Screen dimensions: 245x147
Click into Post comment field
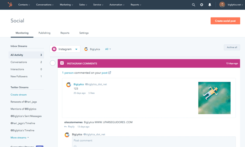coord(154,142)
